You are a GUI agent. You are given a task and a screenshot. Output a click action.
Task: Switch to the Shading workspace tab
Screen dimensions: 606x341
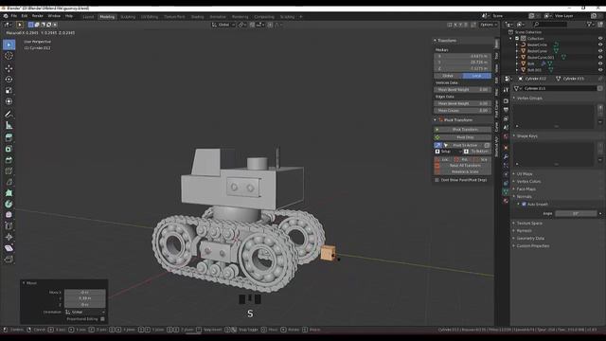point(197,17)
